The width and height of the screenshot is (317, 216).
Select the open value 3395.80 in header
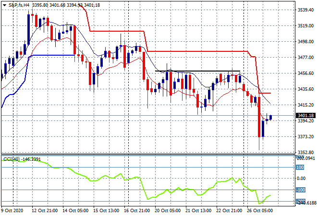(40, 5)
